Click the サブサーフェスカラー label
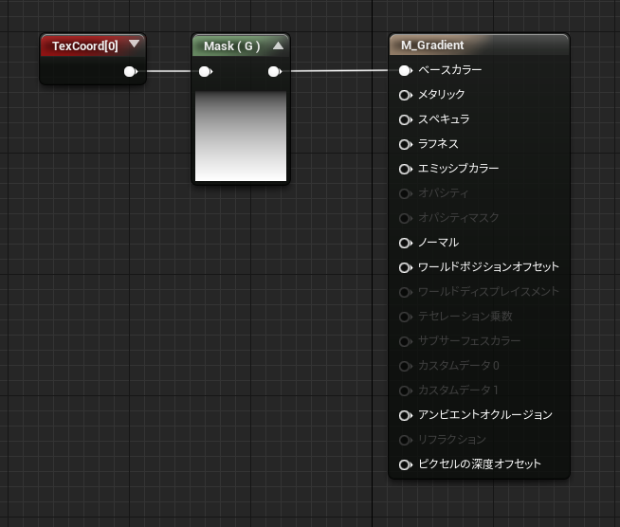The width and height of the screenshot is (620, 527). point(469,341)
